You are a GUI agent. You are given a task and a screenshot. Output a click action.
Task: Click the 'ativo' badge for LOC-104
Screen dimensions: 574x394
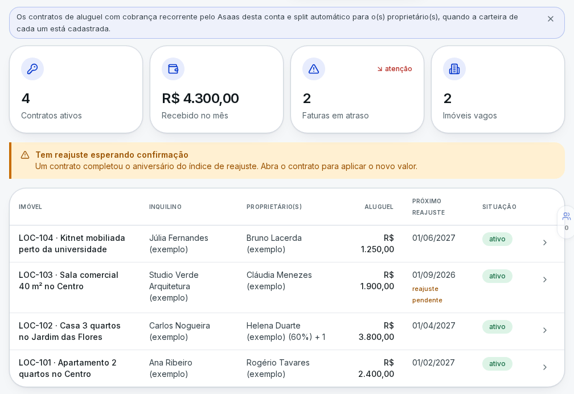[497, 239]
